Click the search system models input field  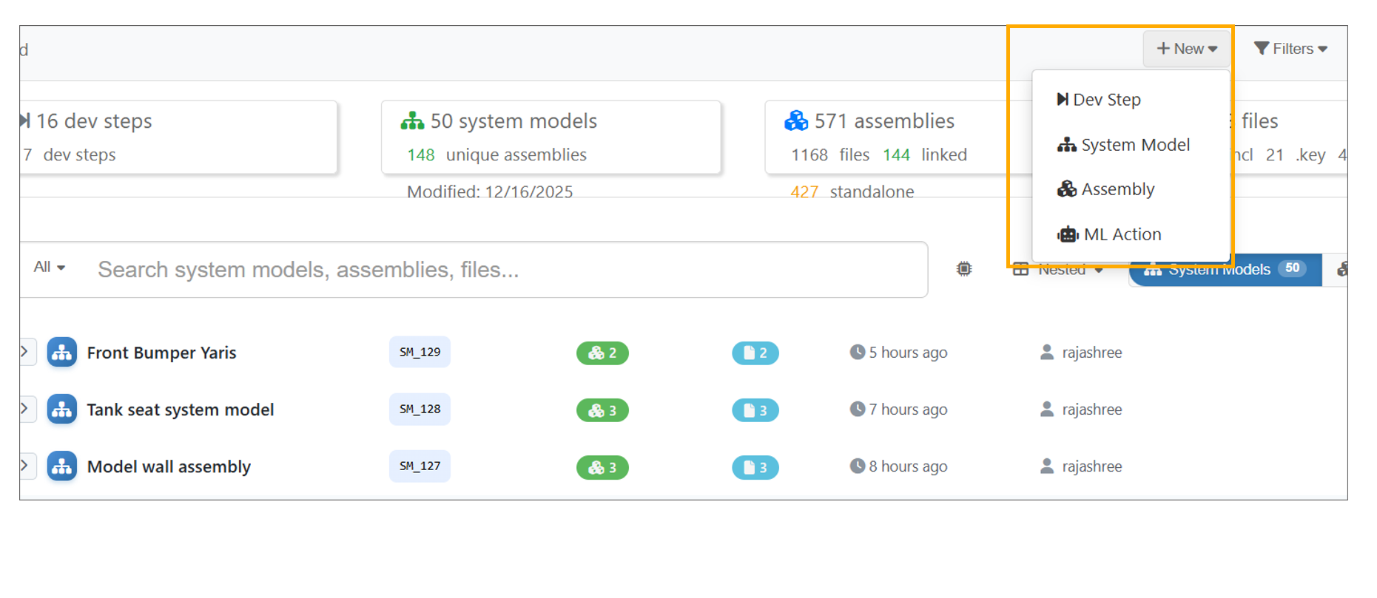click(x=503, y=270)
